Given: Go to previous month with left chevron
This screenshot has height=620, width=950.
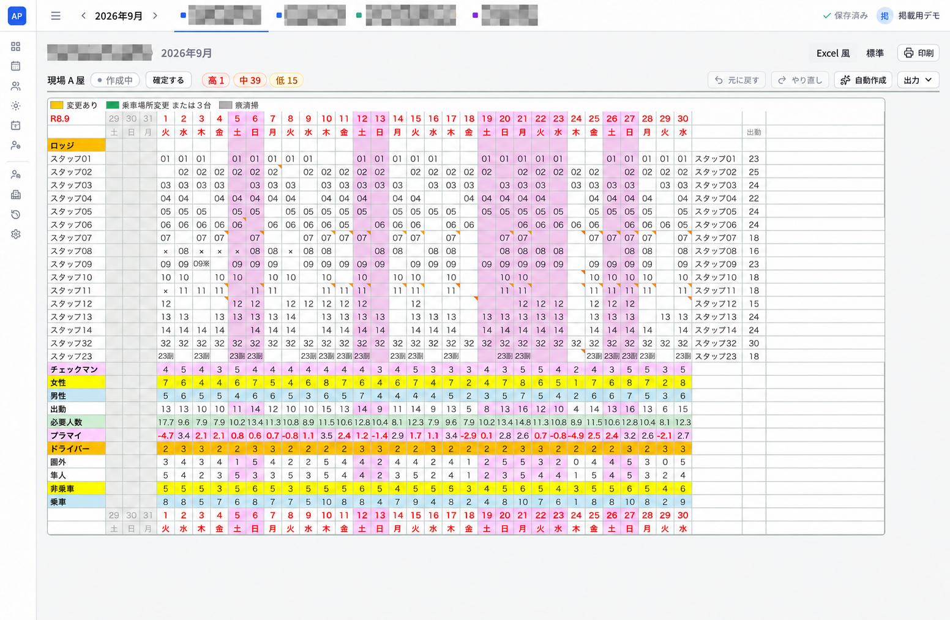Looking at the screenshot, I should [x=84, y=16].
